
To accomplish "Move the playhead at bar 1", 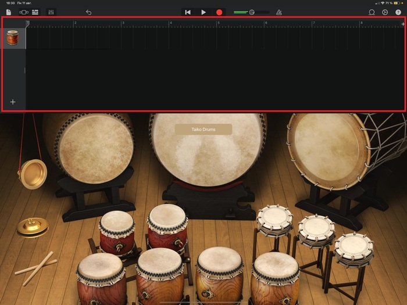I will click(x=27, y=24).
